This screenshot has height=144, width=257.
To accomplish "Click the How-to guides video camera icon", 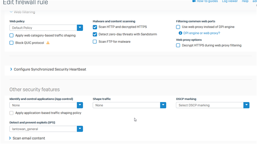I will click(x=194, y=1).
